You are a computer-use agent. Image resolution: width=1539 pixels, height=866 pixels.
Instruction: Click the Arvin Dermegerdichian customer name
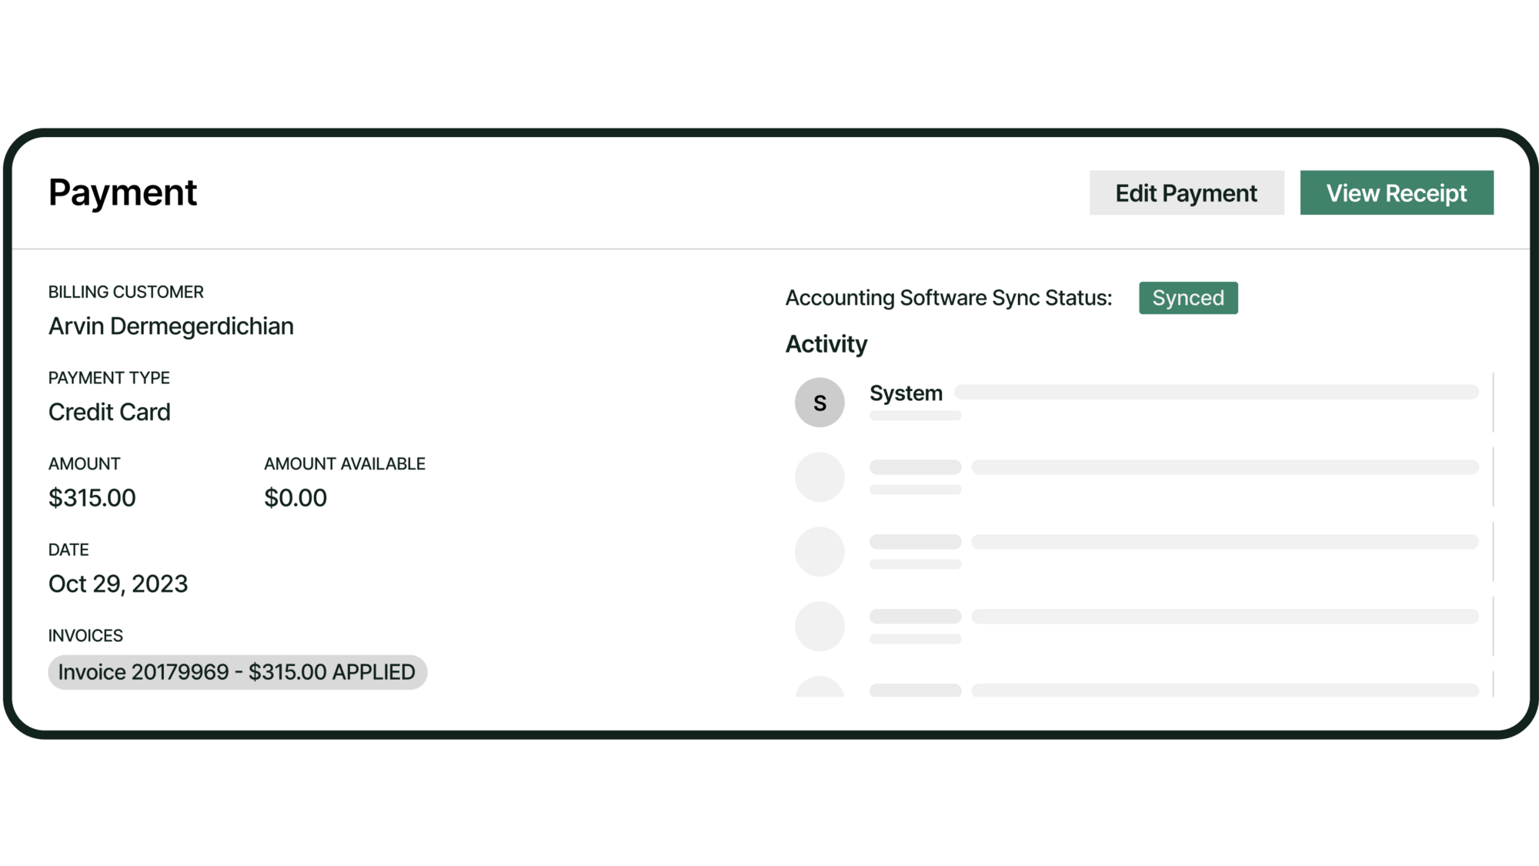point(171,326)
